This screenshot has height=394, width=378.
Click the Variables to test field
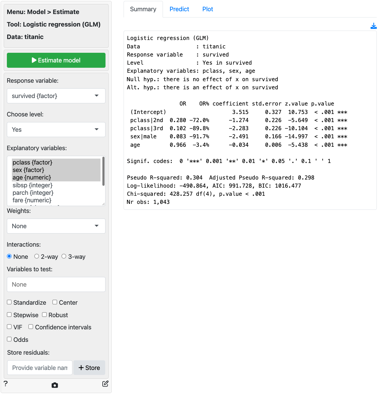point(56,284)
